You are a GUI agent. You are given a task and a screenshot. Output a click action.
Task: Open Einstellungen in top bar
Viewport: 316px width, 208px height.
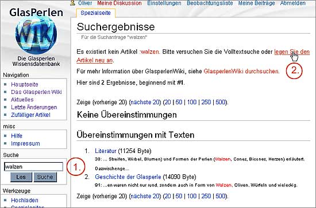164,3
